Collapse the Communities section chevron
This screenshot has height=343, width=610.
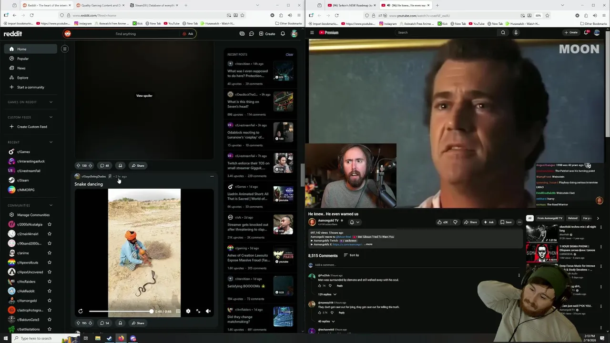pyautogui.click(x=51, y=205)
